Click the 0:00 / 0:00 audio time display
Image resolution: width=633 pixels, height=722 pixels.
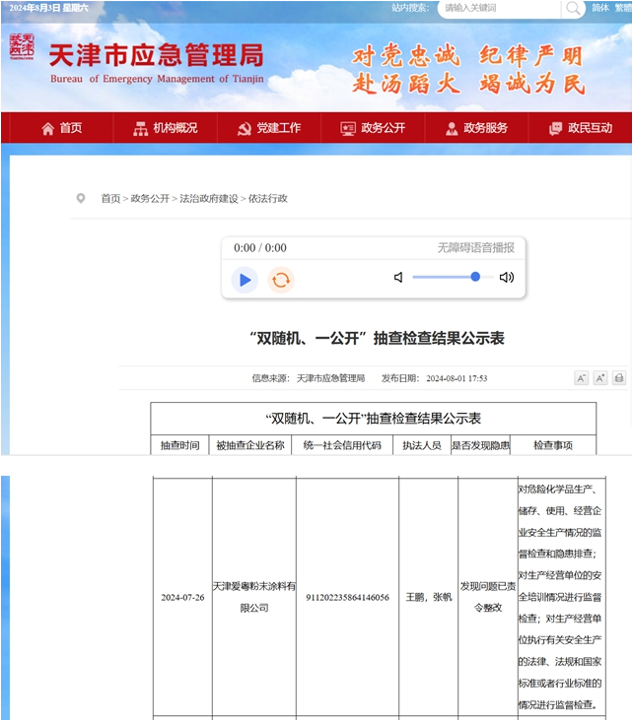click(260, 248)
